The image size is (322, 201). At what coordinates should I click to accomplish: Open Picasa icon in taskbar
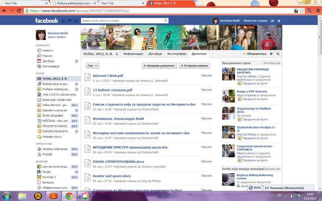click(84, 196)
